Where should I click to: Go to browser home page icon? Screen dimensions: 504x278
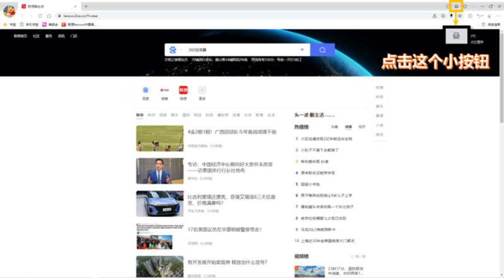49,15
